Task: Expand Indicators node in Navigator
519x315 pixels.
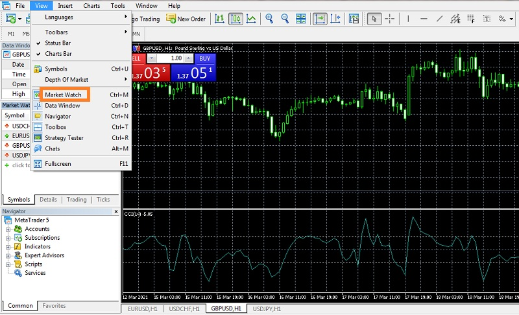Action: 8,247
